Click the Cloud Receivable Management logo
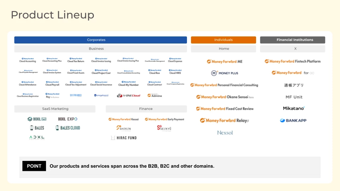 coord(155,60)
